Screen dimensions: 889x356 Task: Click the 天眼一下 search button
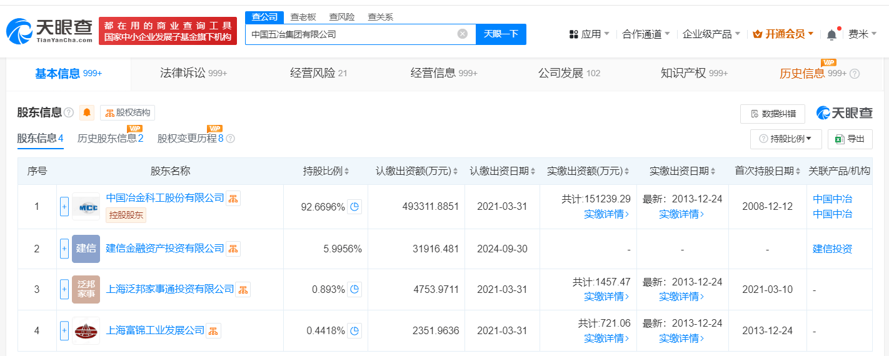point(501,34)
